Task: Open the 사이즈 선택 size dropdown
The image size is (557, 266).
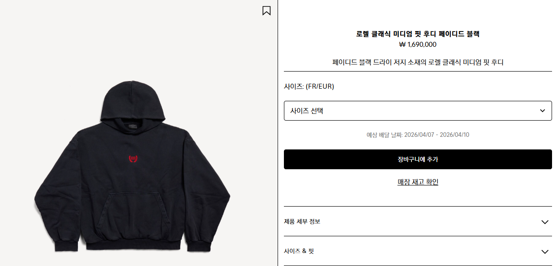Action: pos(418,111)
